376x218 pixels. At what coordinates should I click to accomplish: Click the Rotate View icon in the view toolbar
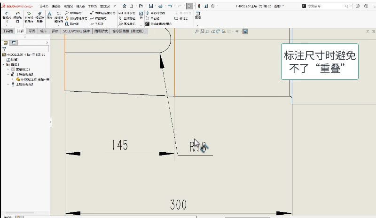click(218, 31)
